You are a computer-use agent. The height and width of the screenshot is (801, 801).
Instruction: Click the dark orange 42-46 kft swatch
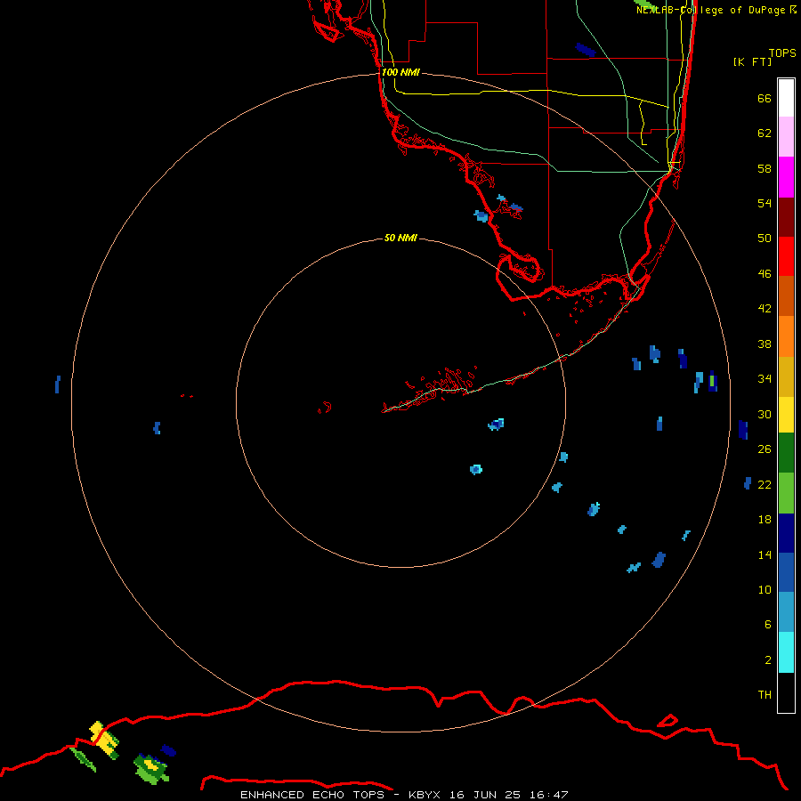coord(786,296)
